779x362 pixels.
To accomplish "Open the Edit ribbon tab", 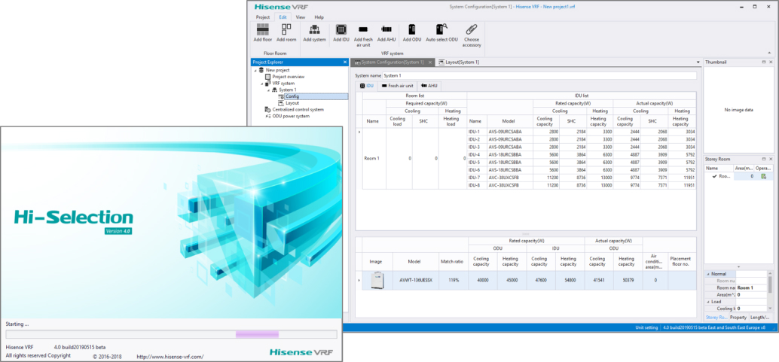I will point(283,17).
